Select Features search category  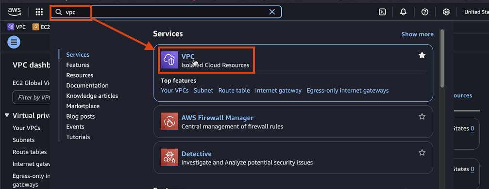click(x=78, y=65)
